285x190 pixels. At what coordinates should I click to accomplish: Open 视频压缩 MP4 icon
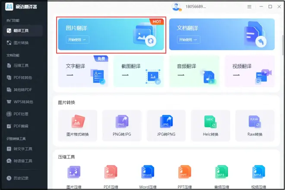[259, 172]
